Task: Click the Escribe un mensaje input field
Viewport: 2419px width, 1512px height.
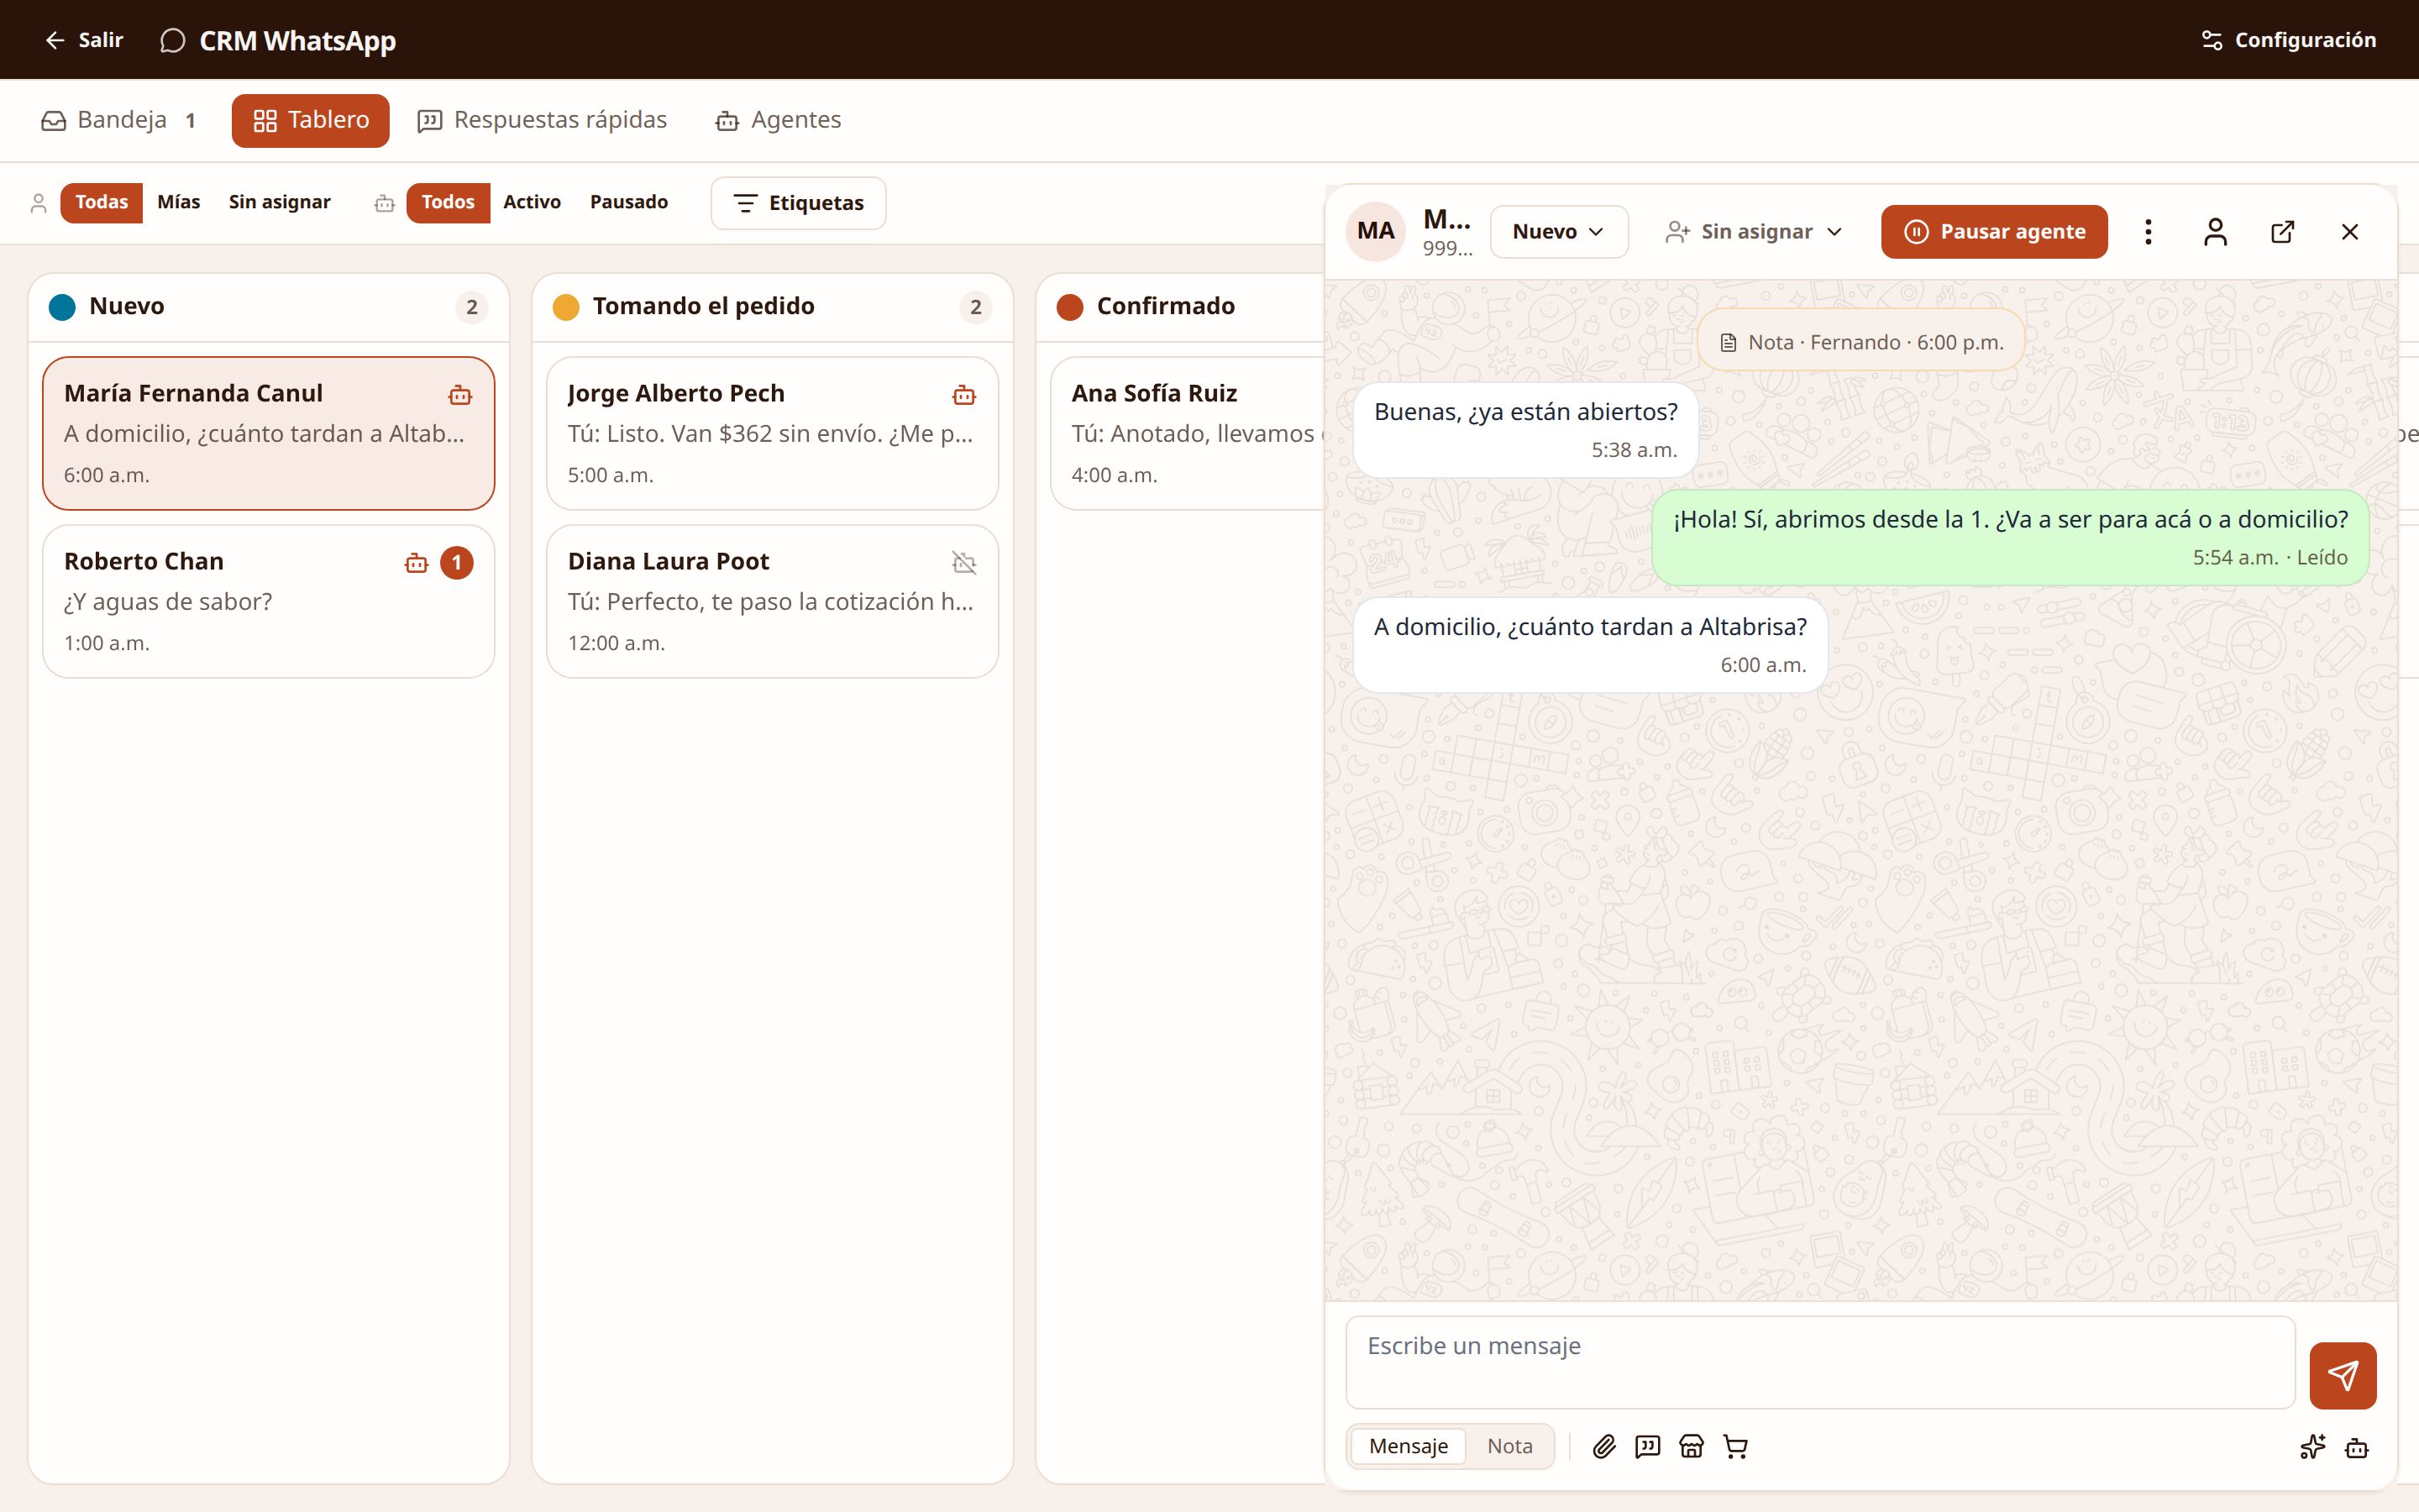Action: click(x=1819, y=1362)
